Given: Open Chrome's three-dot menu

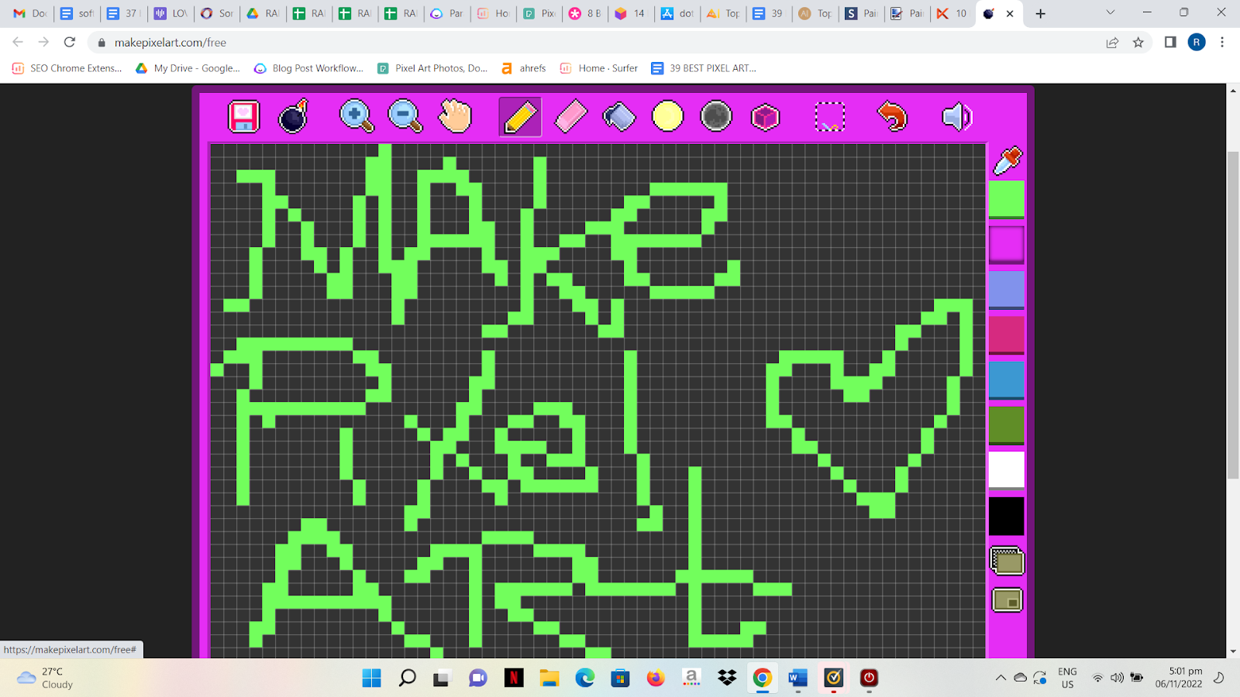Looking at the screenshot, I should click(1222, 43).
